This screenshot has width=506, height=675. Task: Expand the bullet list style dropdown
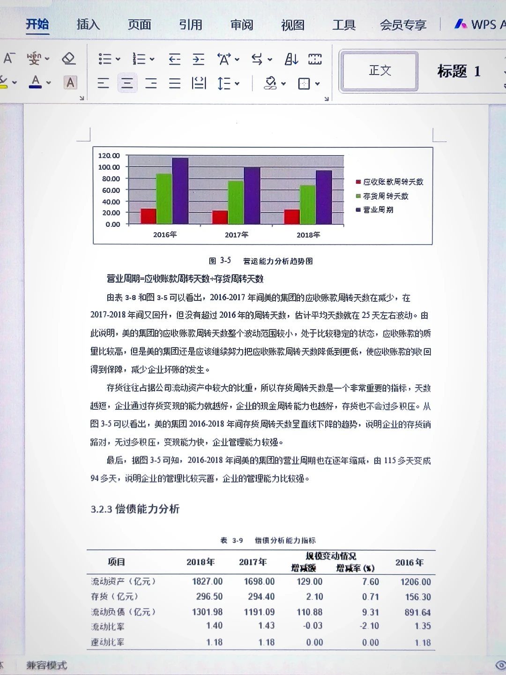tap(118, 59)
